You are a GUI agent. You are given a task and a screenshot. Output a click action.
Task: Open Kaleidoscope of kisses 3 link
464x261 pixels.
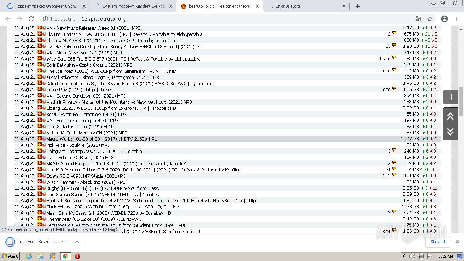pyautogui.click(x=129, y=83)
